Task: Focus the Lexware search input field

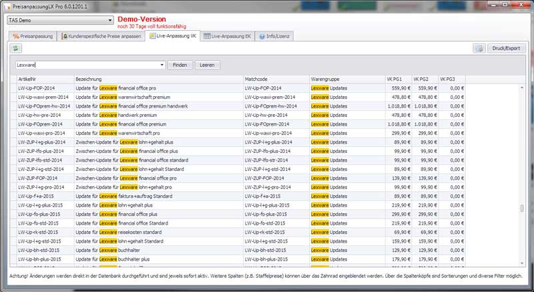Action: (87, 65)
